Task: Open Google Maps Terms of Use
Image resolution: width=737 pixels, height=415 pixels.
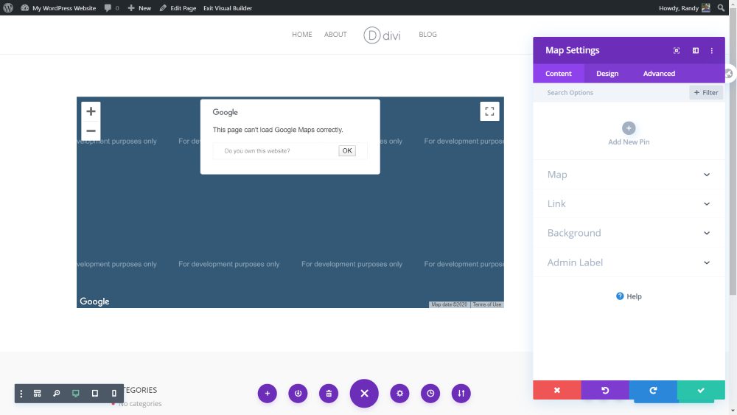Action: coord(487,304)
